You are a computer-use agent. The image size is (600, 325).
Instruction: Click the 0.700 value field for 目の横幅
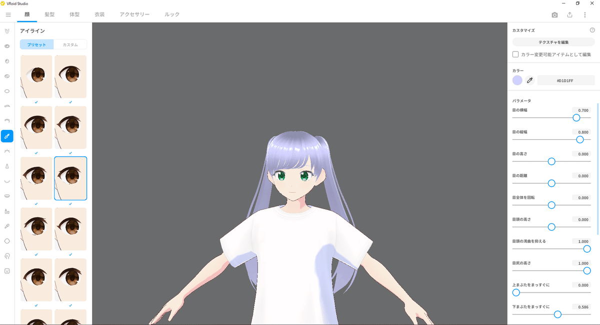point(581,110)
